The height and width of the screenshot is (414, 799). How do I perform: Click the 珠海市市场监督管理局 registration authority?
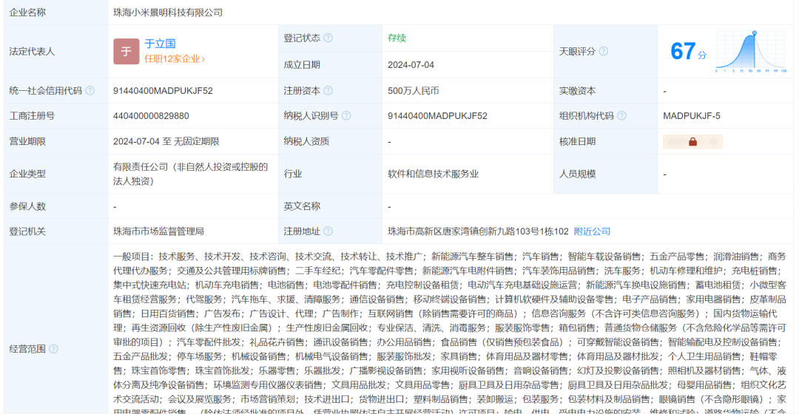(158, 231)
